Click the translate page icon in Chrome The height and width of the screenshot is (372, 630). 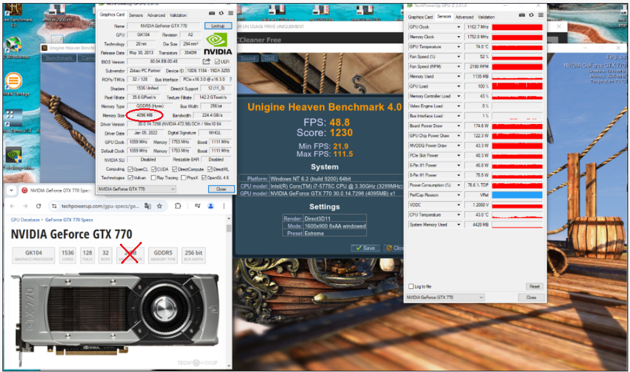[148, 206]
